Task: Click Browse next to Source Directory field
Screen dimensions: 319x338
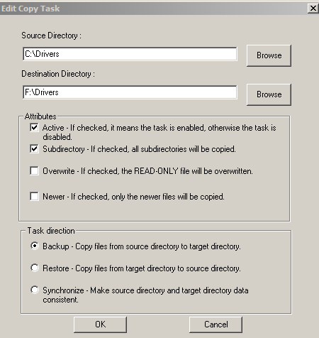Action: 269,55
